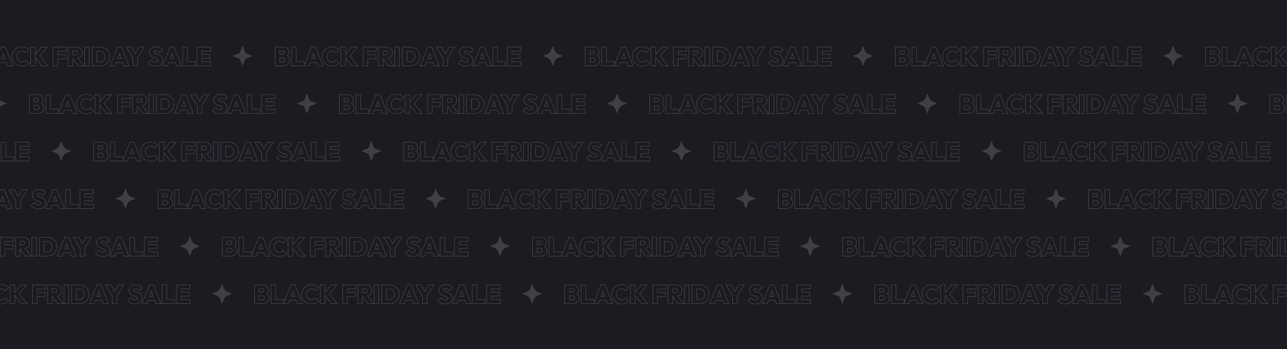This screenshot has width=1287, height=349.
Task: Click the third star in the fifth row
Action: click(810, 247)
